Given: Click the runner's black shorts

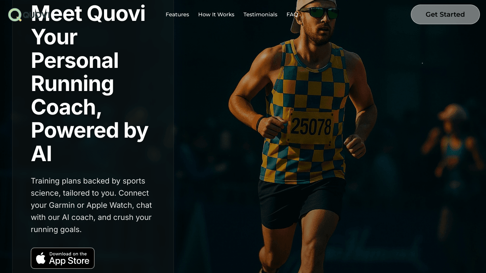Looking at the screenshot, I should tap(302, 203).
